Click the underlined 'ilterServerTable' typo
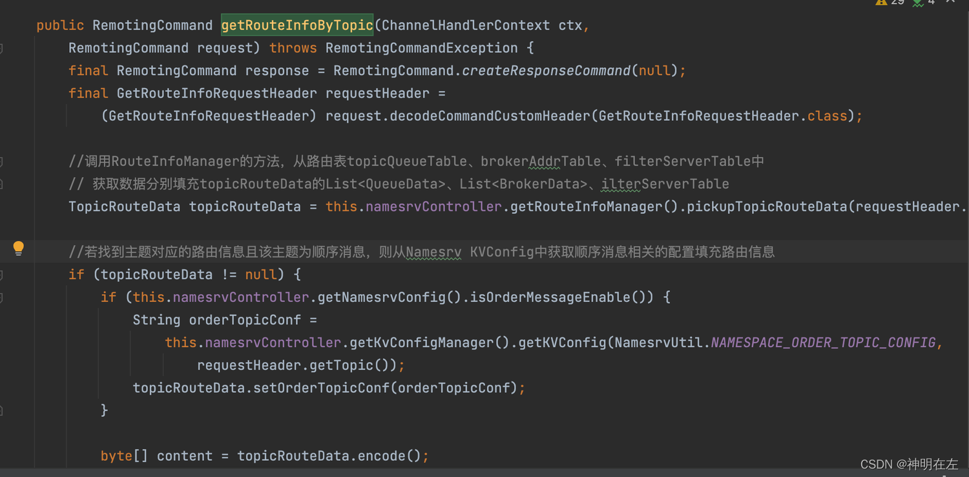Viewport: 969px width, 477px height. tap(665, 184)
